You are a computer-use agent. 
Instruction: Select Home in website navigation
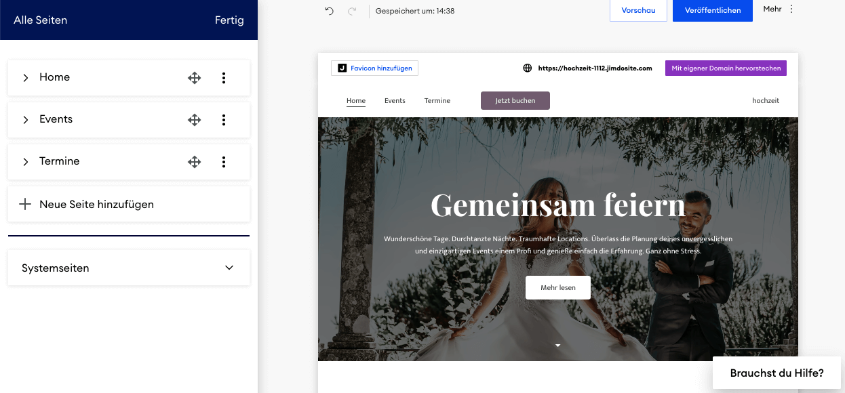(x=356, y=101)
